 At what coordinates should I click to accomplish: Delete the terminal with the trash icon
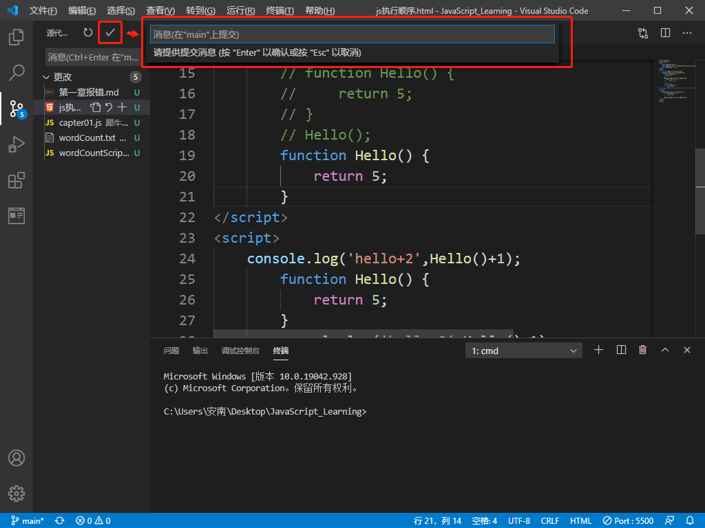click(643, 350)
